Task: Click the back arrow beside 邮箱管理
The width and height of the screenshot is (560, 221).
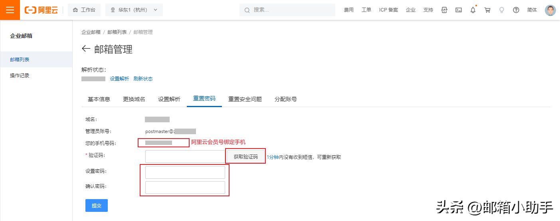Action: 86,49
